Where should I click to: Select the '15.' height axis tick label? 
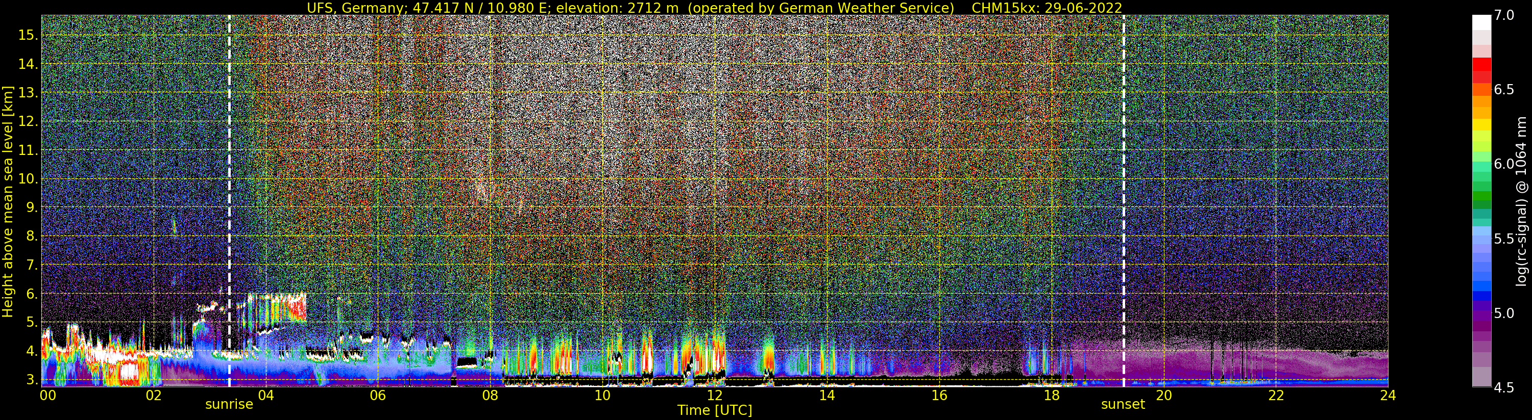click(28, 35)
